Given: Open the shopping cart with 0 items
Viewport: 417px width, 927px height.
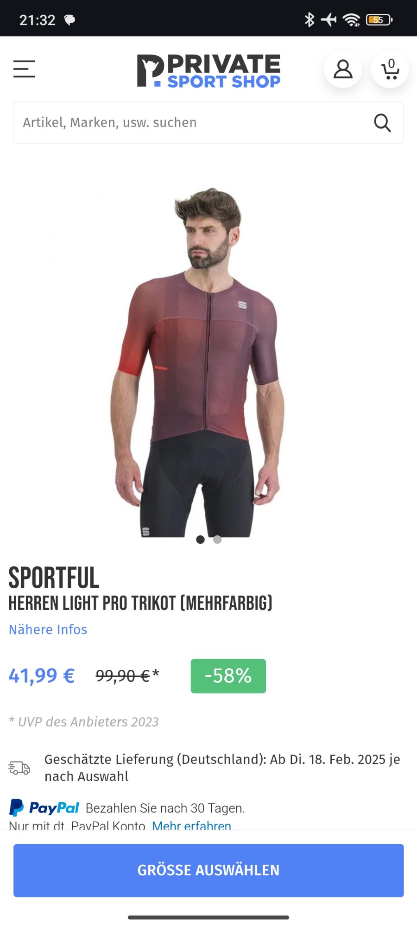Looking at the screenshot, I should click(390, 69).
